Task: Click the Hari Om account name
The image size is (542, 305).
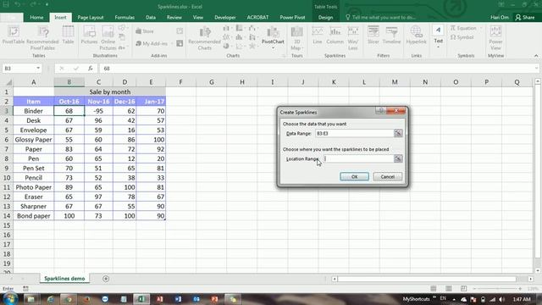Action: click(x=500, y=17)
